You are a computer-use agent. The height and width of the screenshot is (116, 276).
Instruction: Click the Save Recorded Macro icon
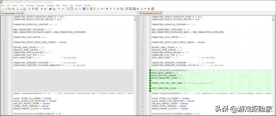pos(122,9)
